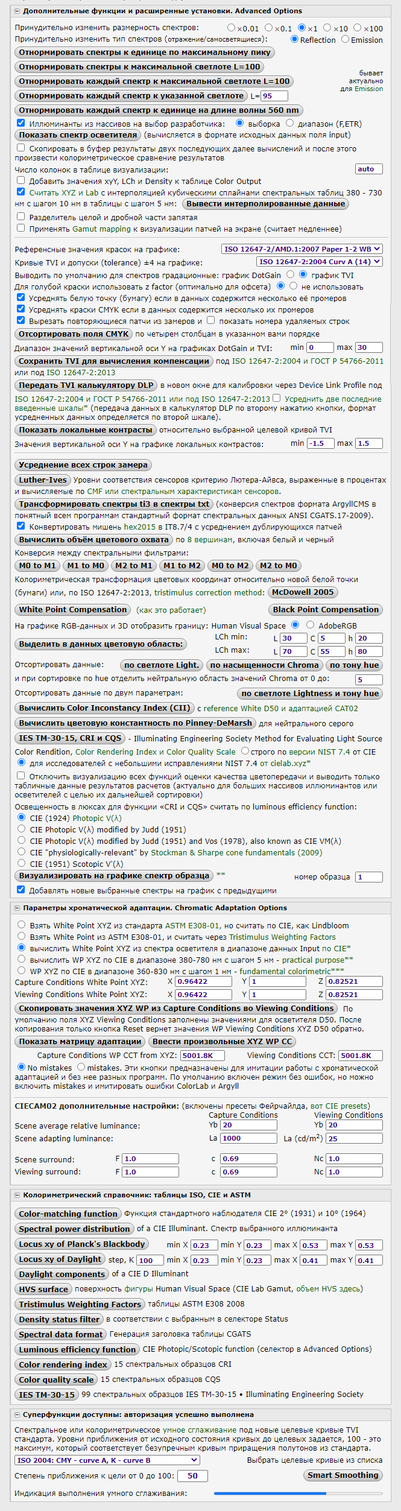Click White Point Compensation button
The image size is (401, 1511).
click(73, 610)
